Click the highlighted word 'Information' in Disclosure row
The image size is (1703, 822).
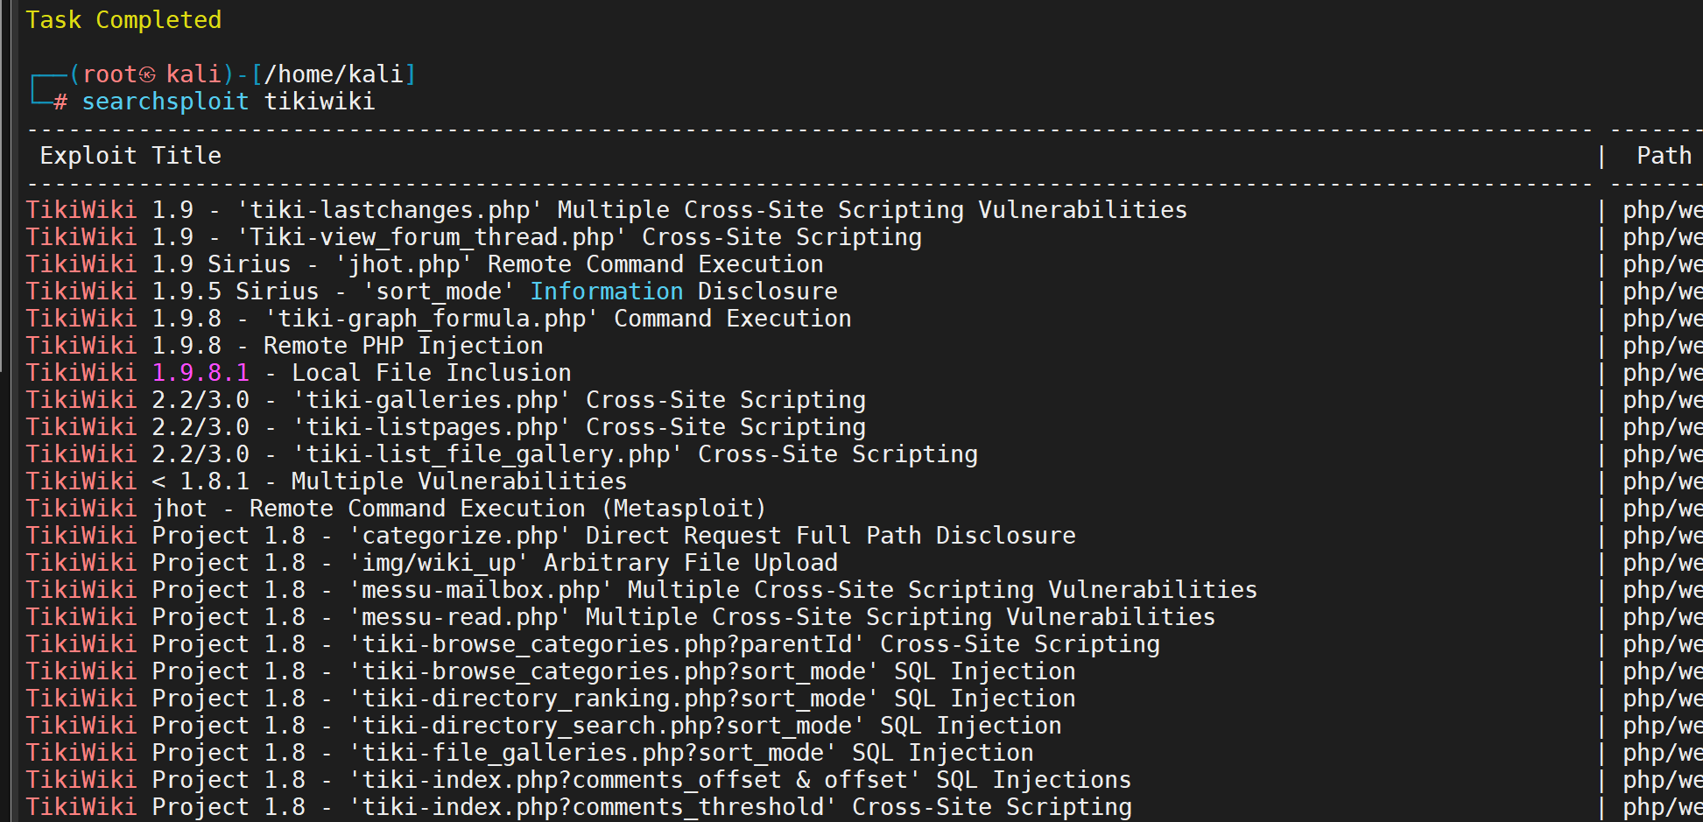click(607, 292)
